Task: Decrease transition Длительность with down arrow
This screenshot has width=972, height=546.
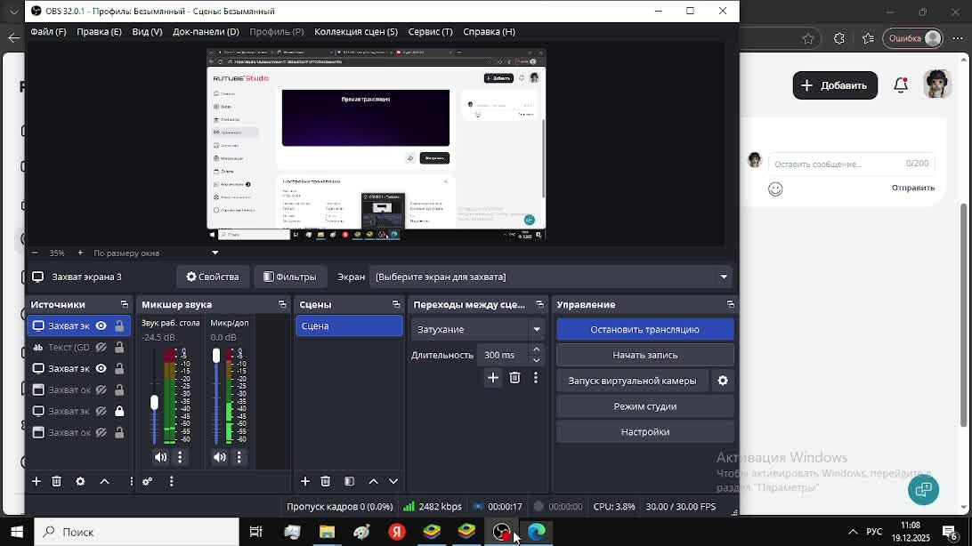Action: (x=536, y=360)
